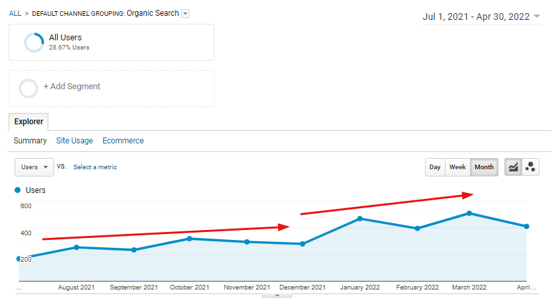Click the January 2022 data point
560x306 pixels.
(359, 219)
